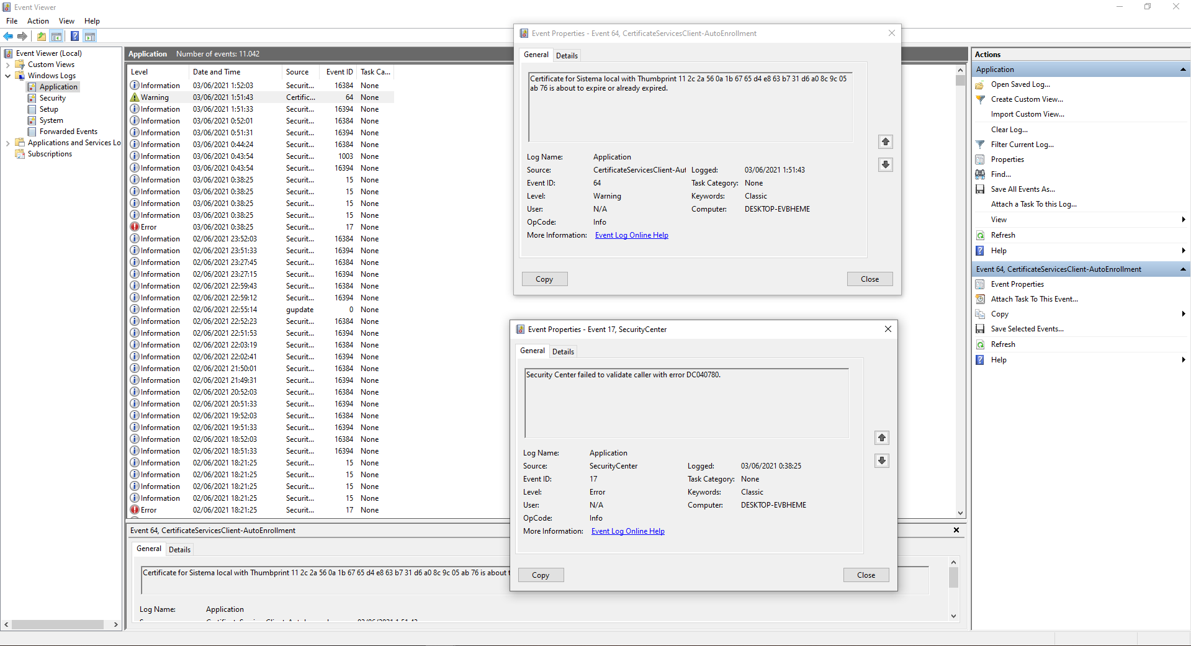
Task: Open the File menu
Action: coord(12,21)
